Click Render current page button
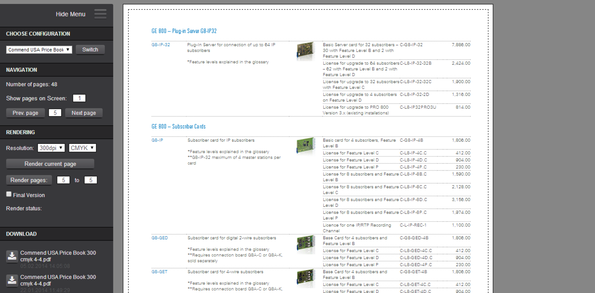Screen dimensions: 595x293 50,164
